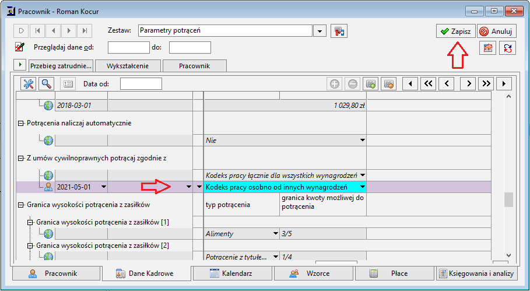The height and width of the screenshot is (291, 530).
Task: Go to previous employee record
Action: 53,31
